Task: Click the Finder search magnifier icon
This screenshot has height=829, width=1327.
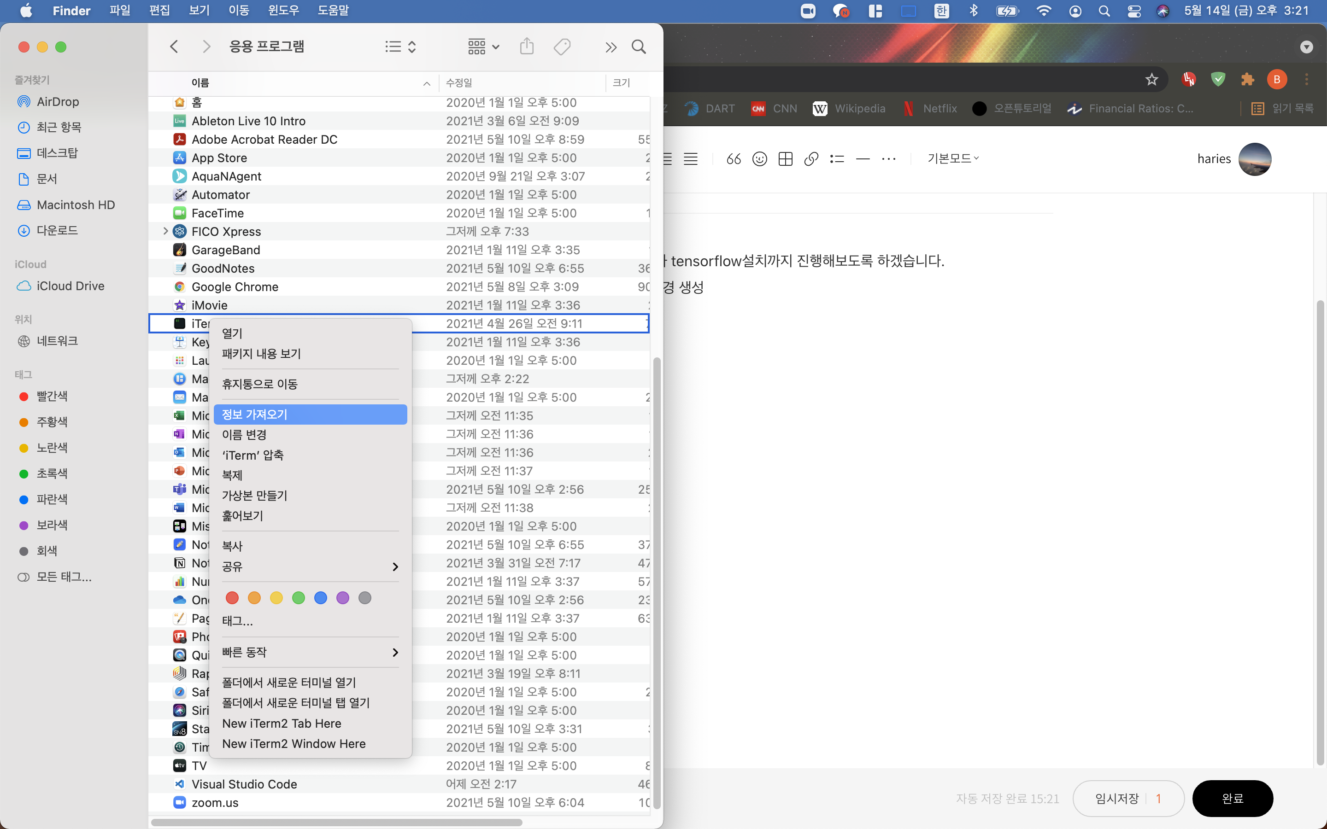Action: coord(638,47)
